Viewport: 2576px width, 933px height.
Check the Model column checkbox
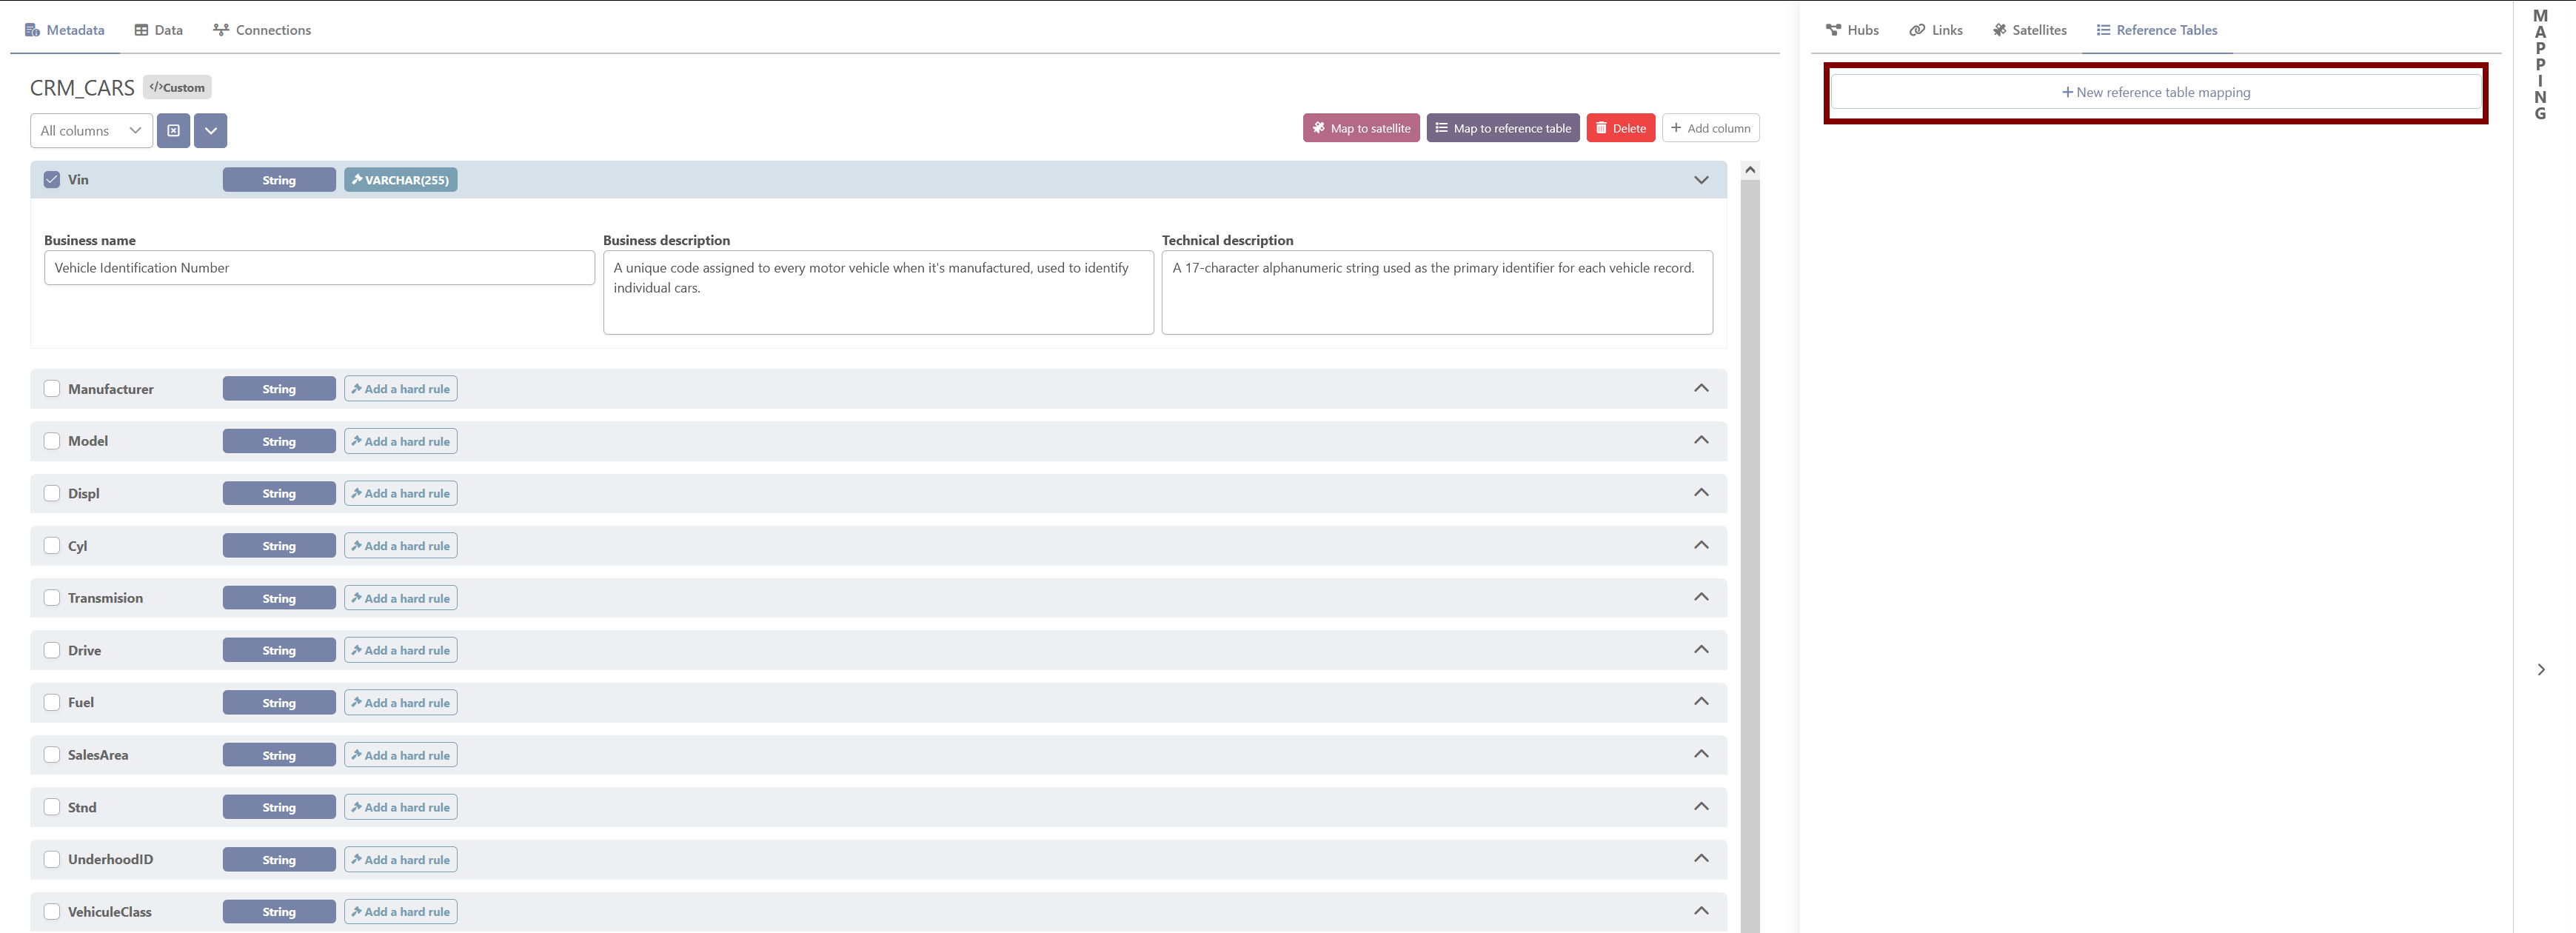[52, 441]
